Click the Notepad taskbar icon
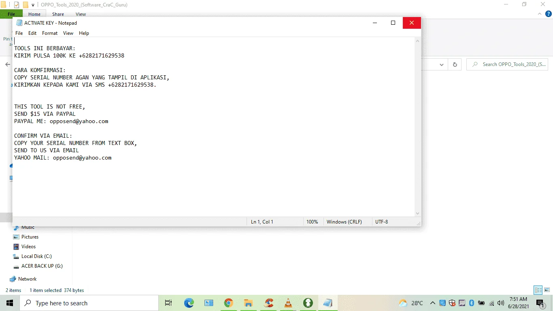Image resolution: width=553 pixels, height=311 pixels. click(328, 303)
